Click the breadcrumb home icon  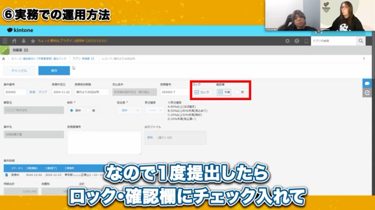coord(3,59)
